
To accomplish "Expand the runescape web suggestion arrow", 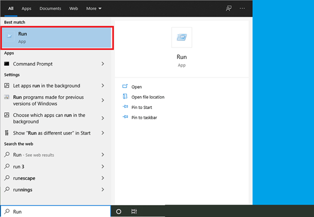I will (103, 178).
